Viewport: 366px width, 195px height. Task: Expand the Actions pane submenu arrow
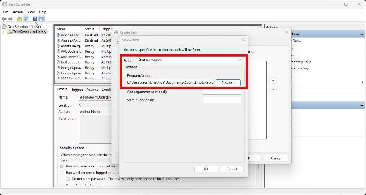[362, 82]
